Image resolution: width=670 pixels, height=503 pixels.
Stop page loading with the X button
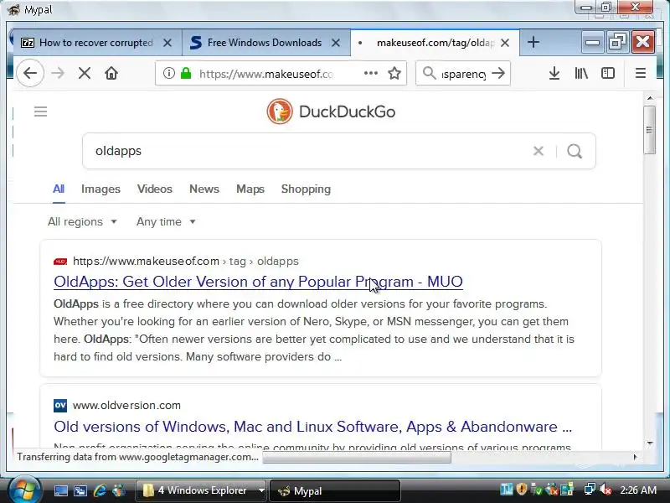coord(85,74)
